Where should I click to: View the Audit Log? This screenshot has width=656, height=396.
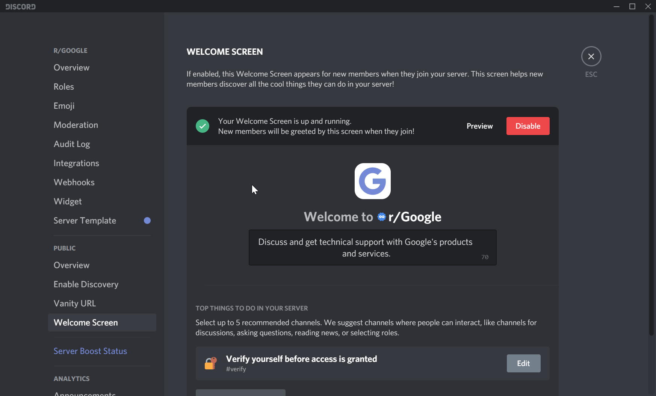(x=72, y=144)
